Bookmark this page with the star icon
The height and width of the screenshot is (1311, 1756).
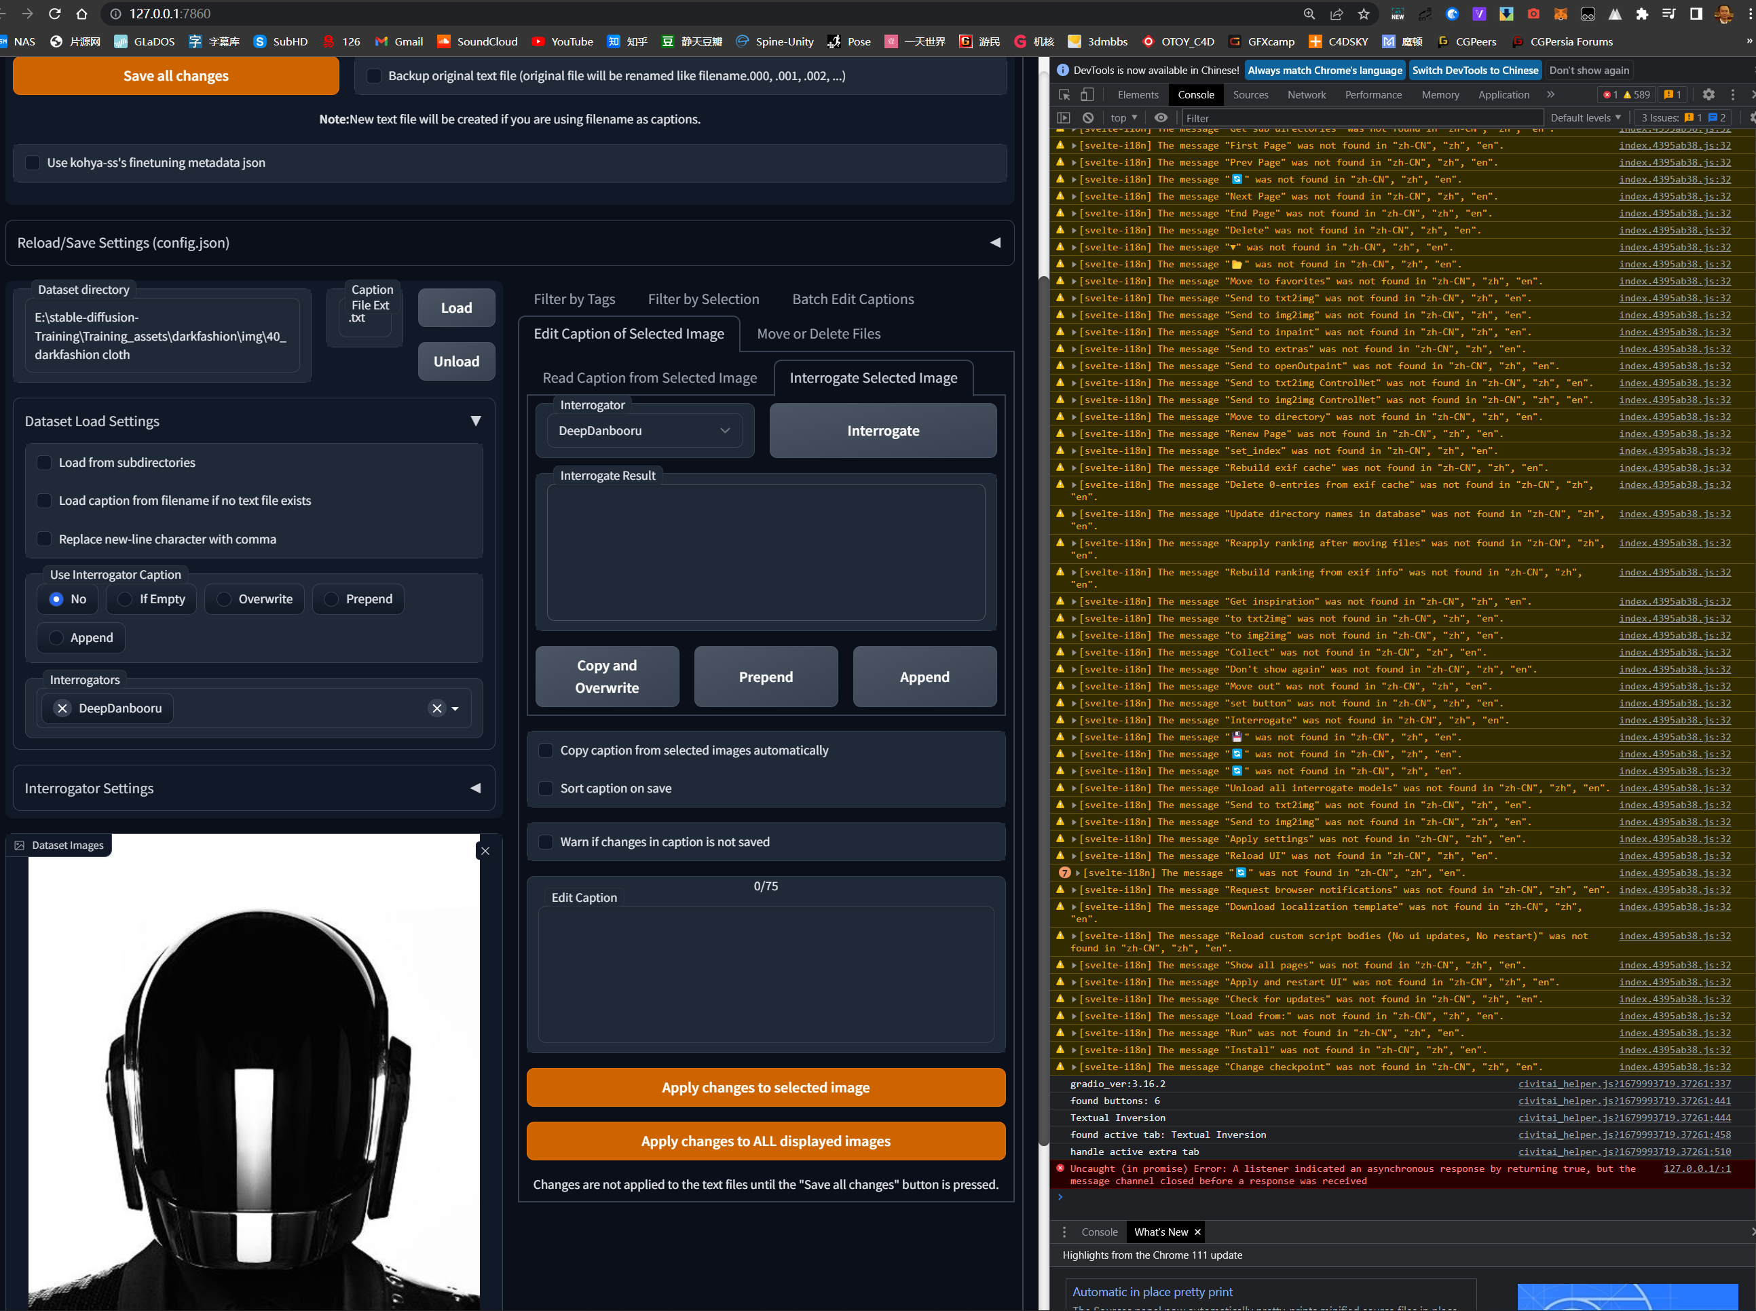[1364, 14]
